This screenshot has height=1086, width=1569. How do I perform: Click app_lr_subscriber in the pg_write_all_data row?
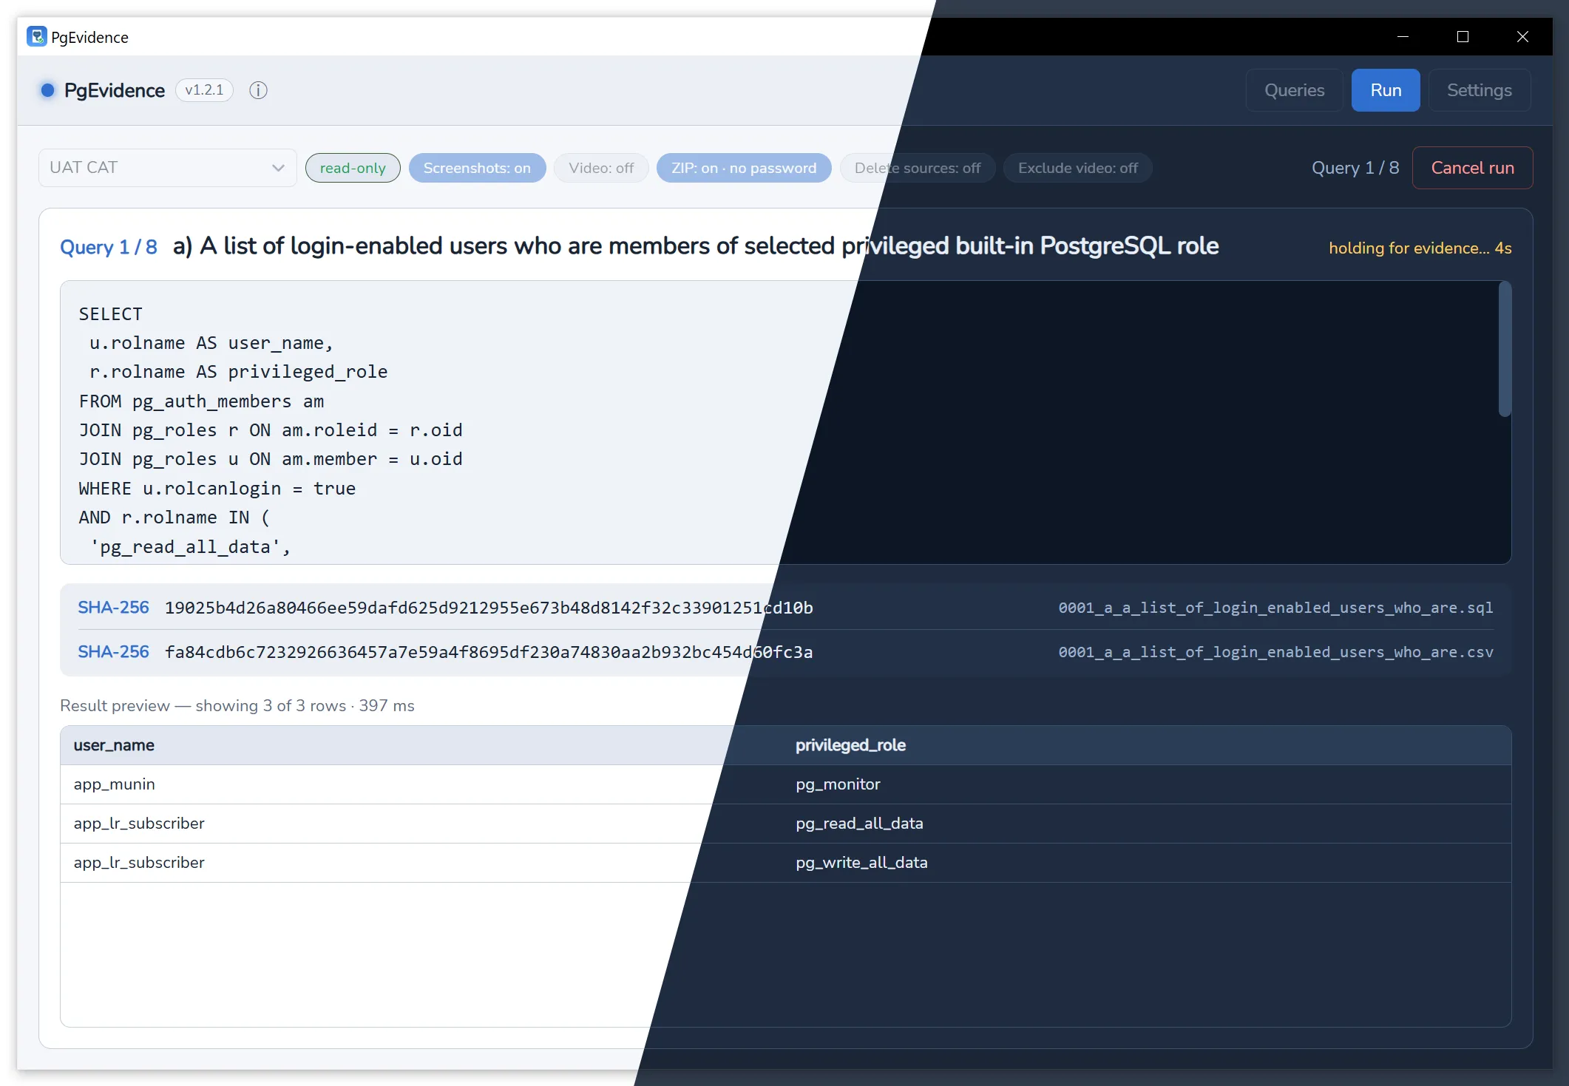139,863
